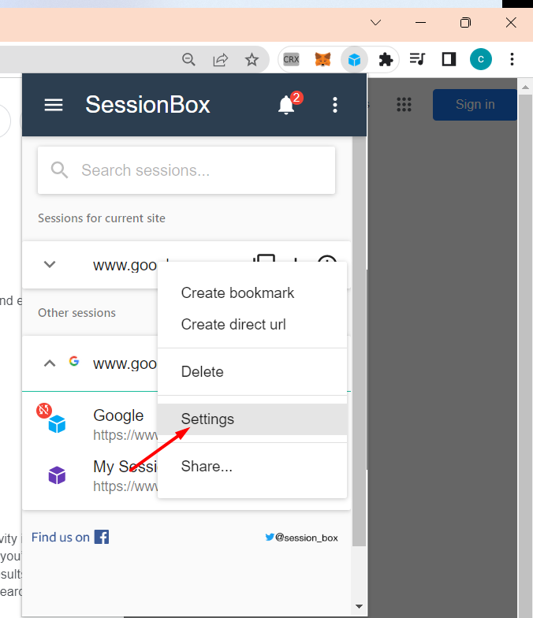
Task: Open the Chrome three-dot menu
Action: 512,60
